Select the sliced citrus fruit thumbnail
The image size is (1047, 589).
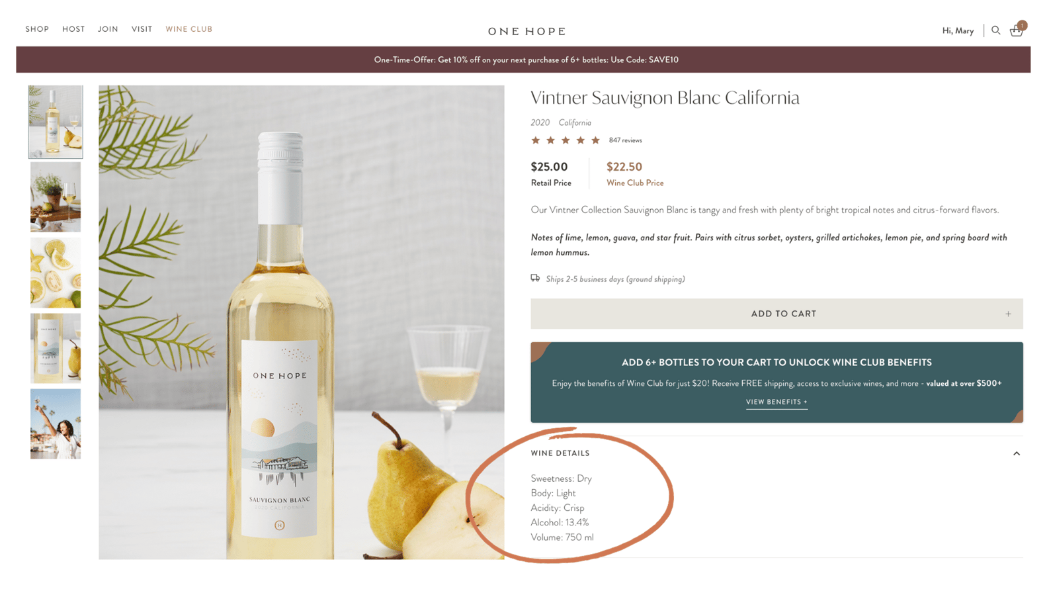[56, 273]
